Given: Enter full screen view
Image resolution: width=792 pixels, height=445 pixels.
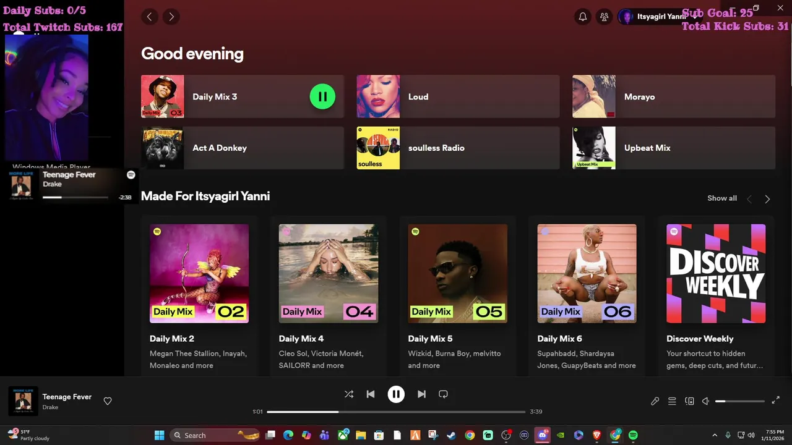Looking at the screenshot, I should tap(776, 400).
